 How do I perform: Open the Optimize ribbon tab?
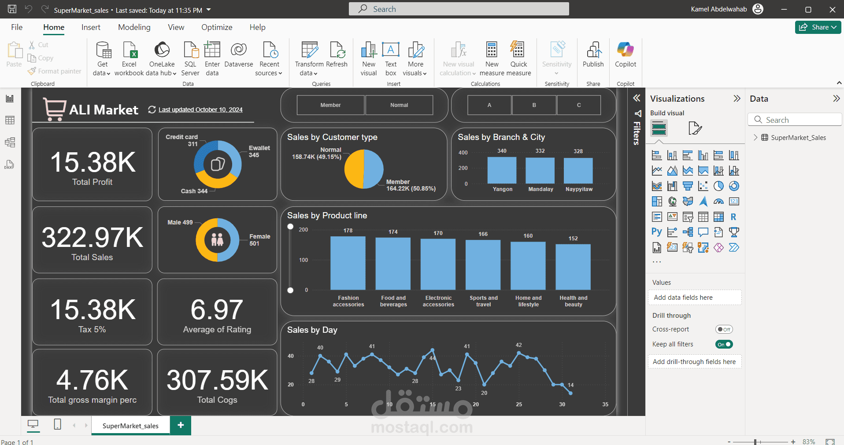point(217,27)
